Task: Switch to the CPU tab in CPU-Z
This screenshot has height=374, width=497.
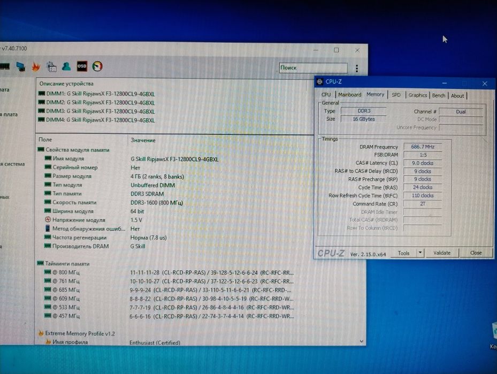Action: point(326,95)
